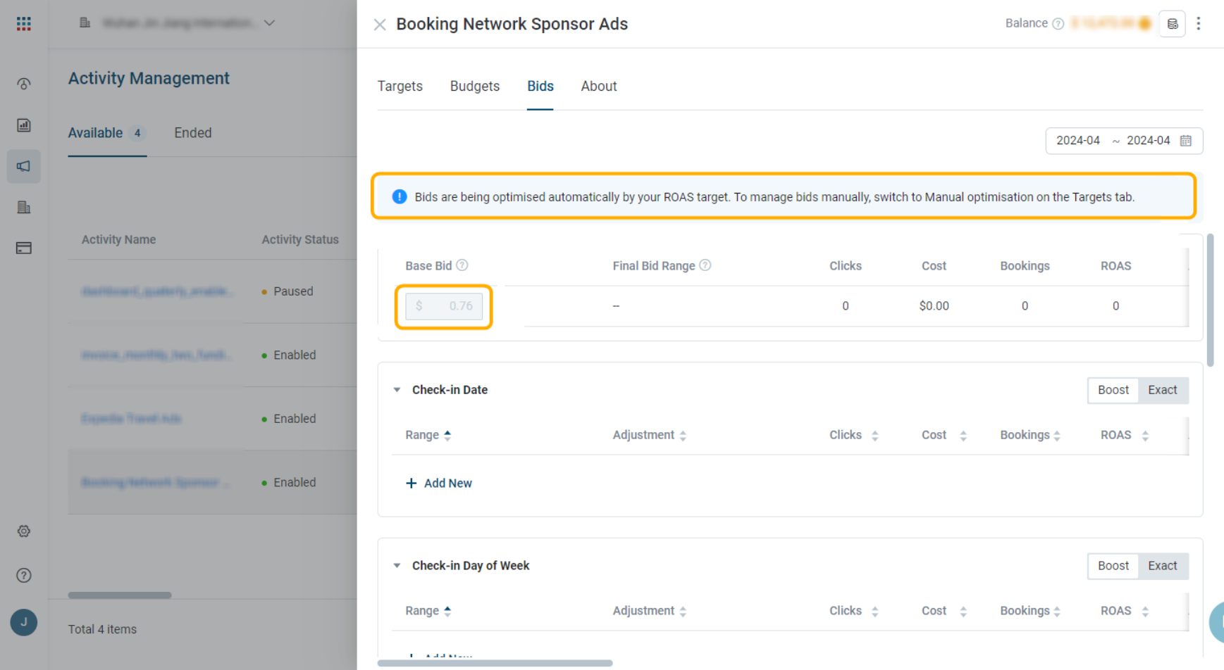The width and height of the screenshot is (1224, 670).
Task: Click the plus icon for Add New check-in date
Action: pos(412,483)
